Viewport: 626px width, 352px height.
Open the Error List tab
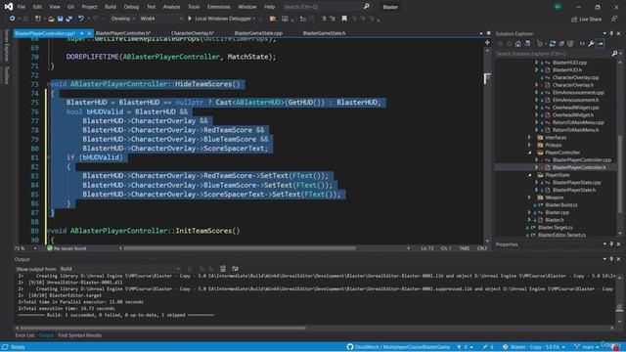coord(24,335)
